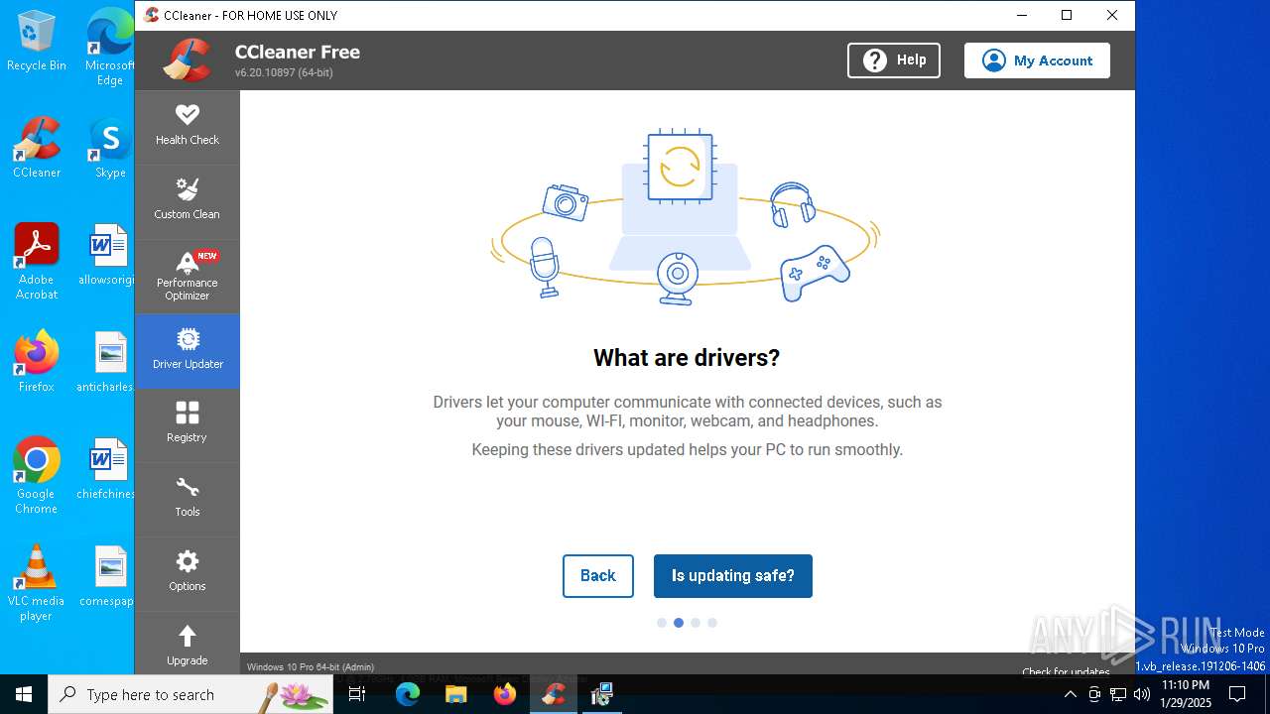Open Windows Start menu
The height and width of the screenshot is (714, 1270).
tap(24, 694)
